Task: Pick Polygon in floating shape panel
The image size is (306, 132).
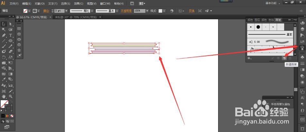Action: pos(19,45)
